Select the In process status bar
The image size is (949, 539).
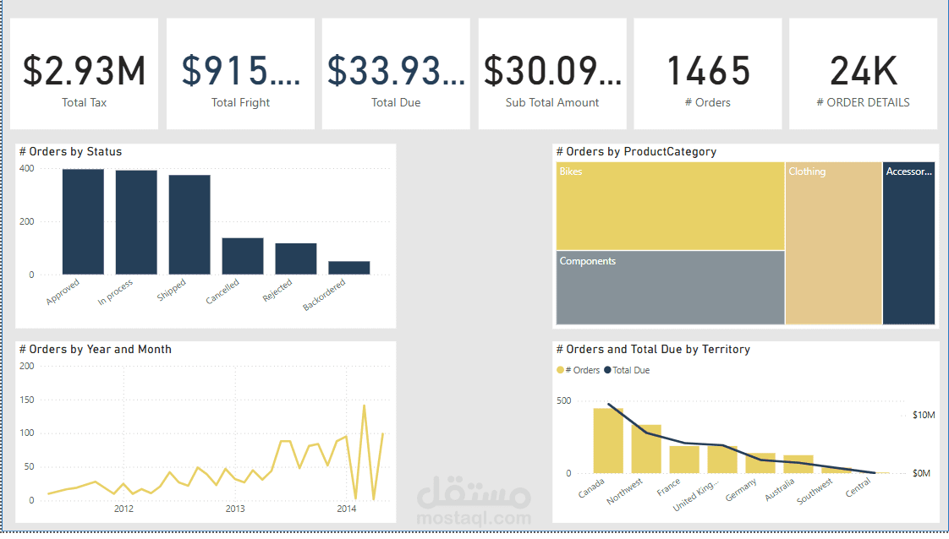(x=136, y=222)
